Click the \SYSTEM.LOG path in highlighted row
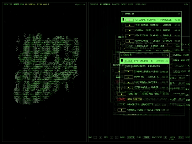192x144 pixels. coord(162,61)
